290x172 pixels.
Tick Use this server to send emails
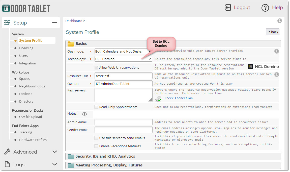[x=96, y=138]
